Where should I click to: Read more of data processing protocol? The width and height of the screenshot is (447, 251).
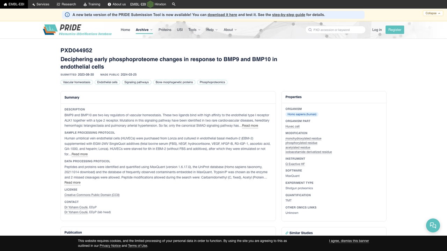pos(72,183)
